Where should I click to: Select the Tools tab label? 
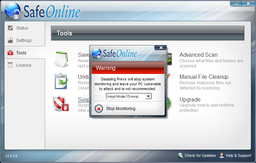[21, 53]
